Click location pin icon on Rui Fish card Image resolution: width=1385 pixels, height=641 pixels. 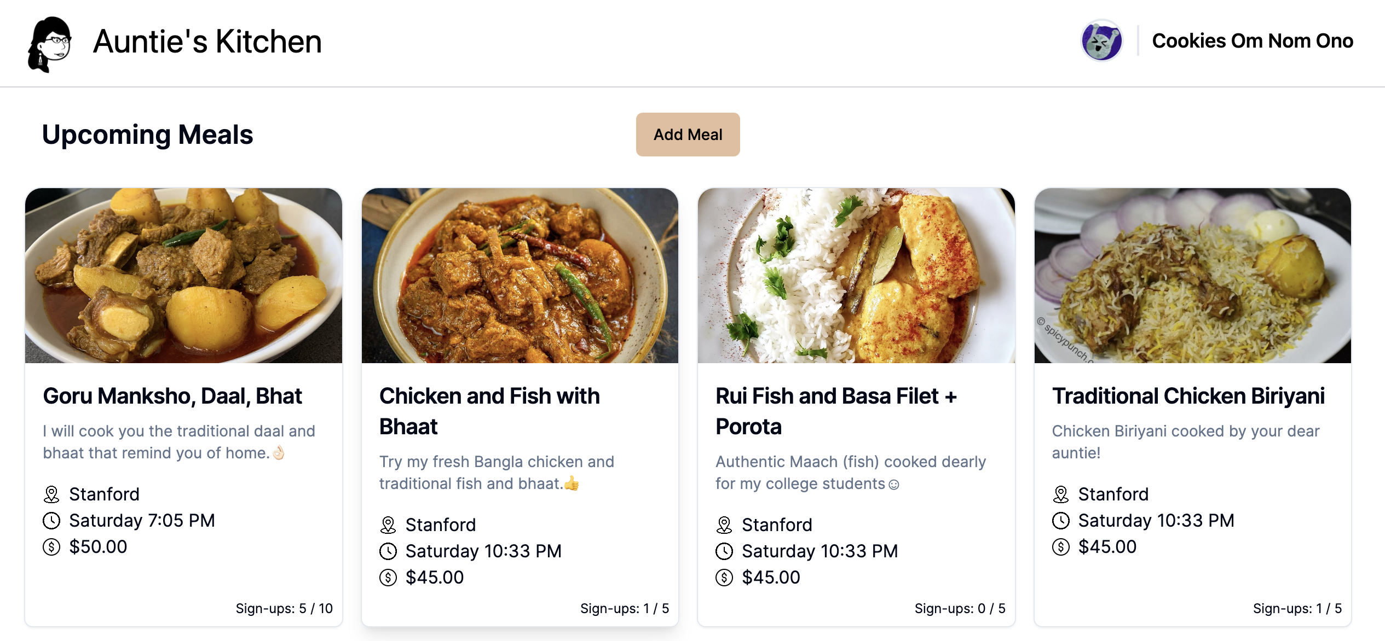724,525
